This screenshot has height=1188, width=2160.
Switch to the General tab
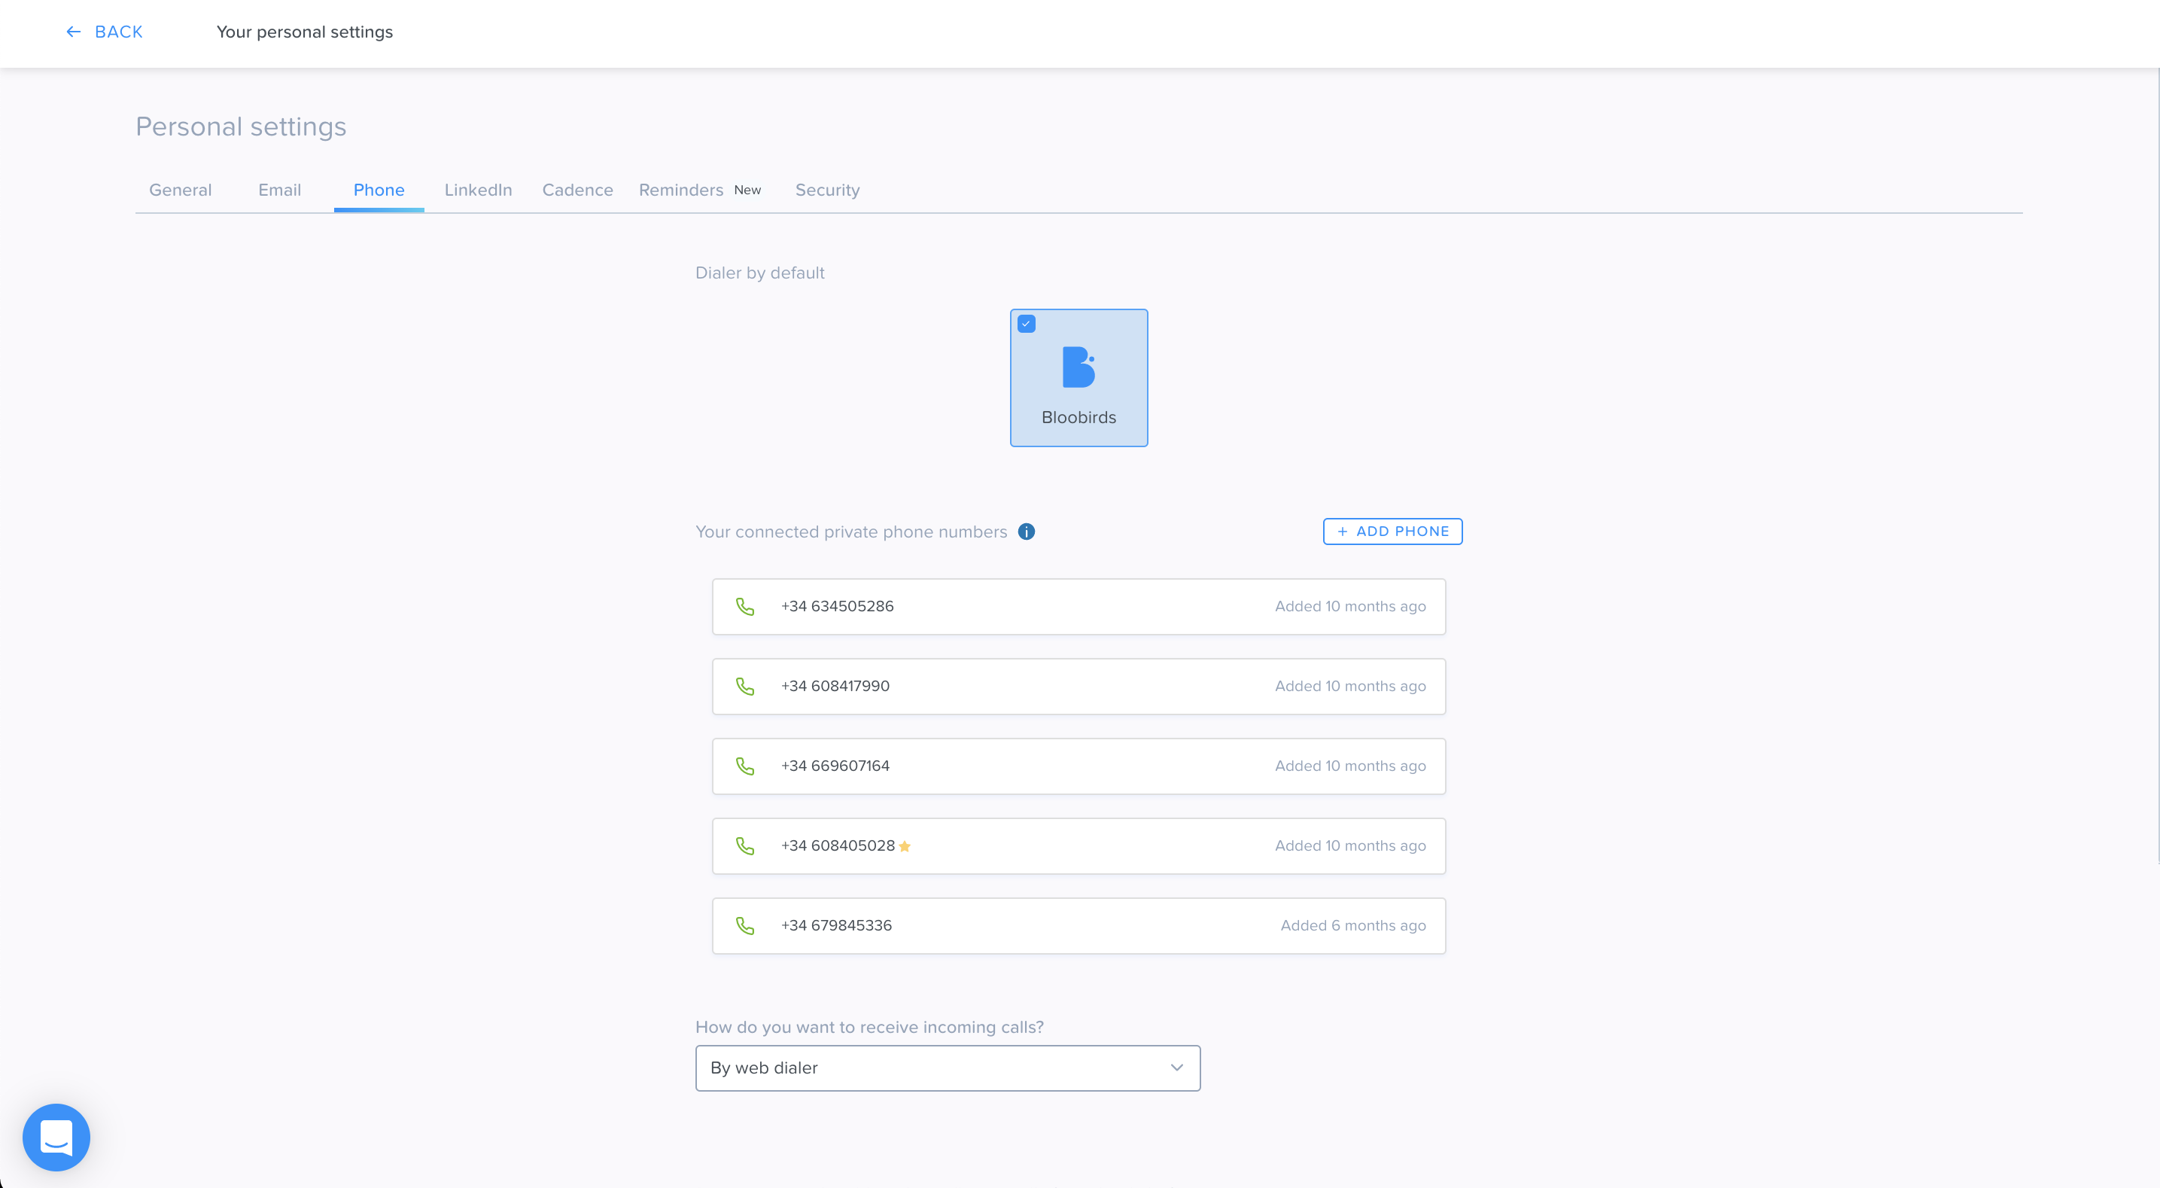(x=181, y=190)
